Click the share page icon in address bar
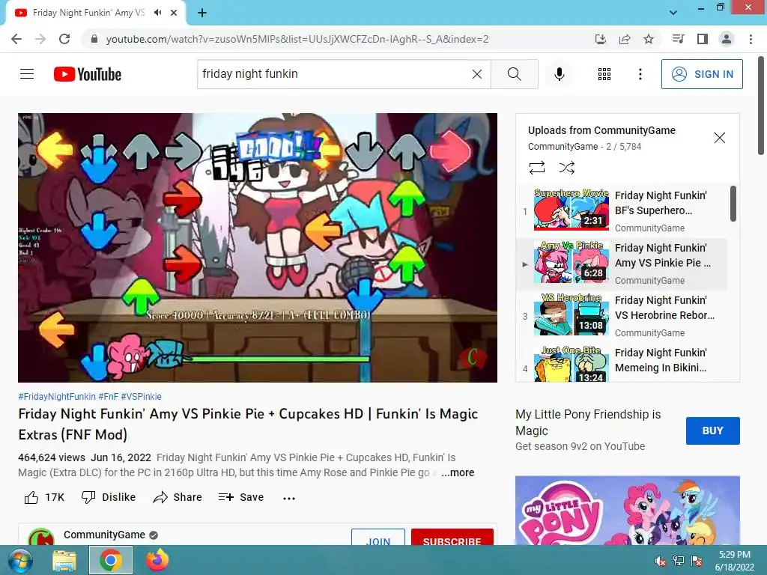Viewport: 767px width, 575px height. (625, 39)
